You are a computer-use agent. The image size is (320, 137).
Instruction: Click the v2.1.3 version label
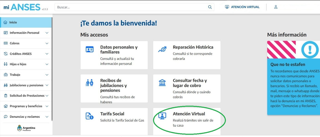45,9
